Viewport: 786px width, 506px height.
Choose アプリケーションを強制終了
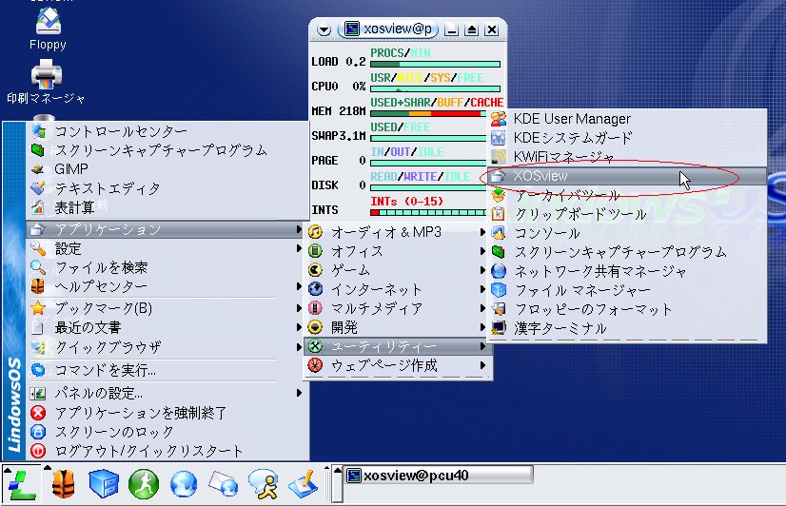point(167,413)
